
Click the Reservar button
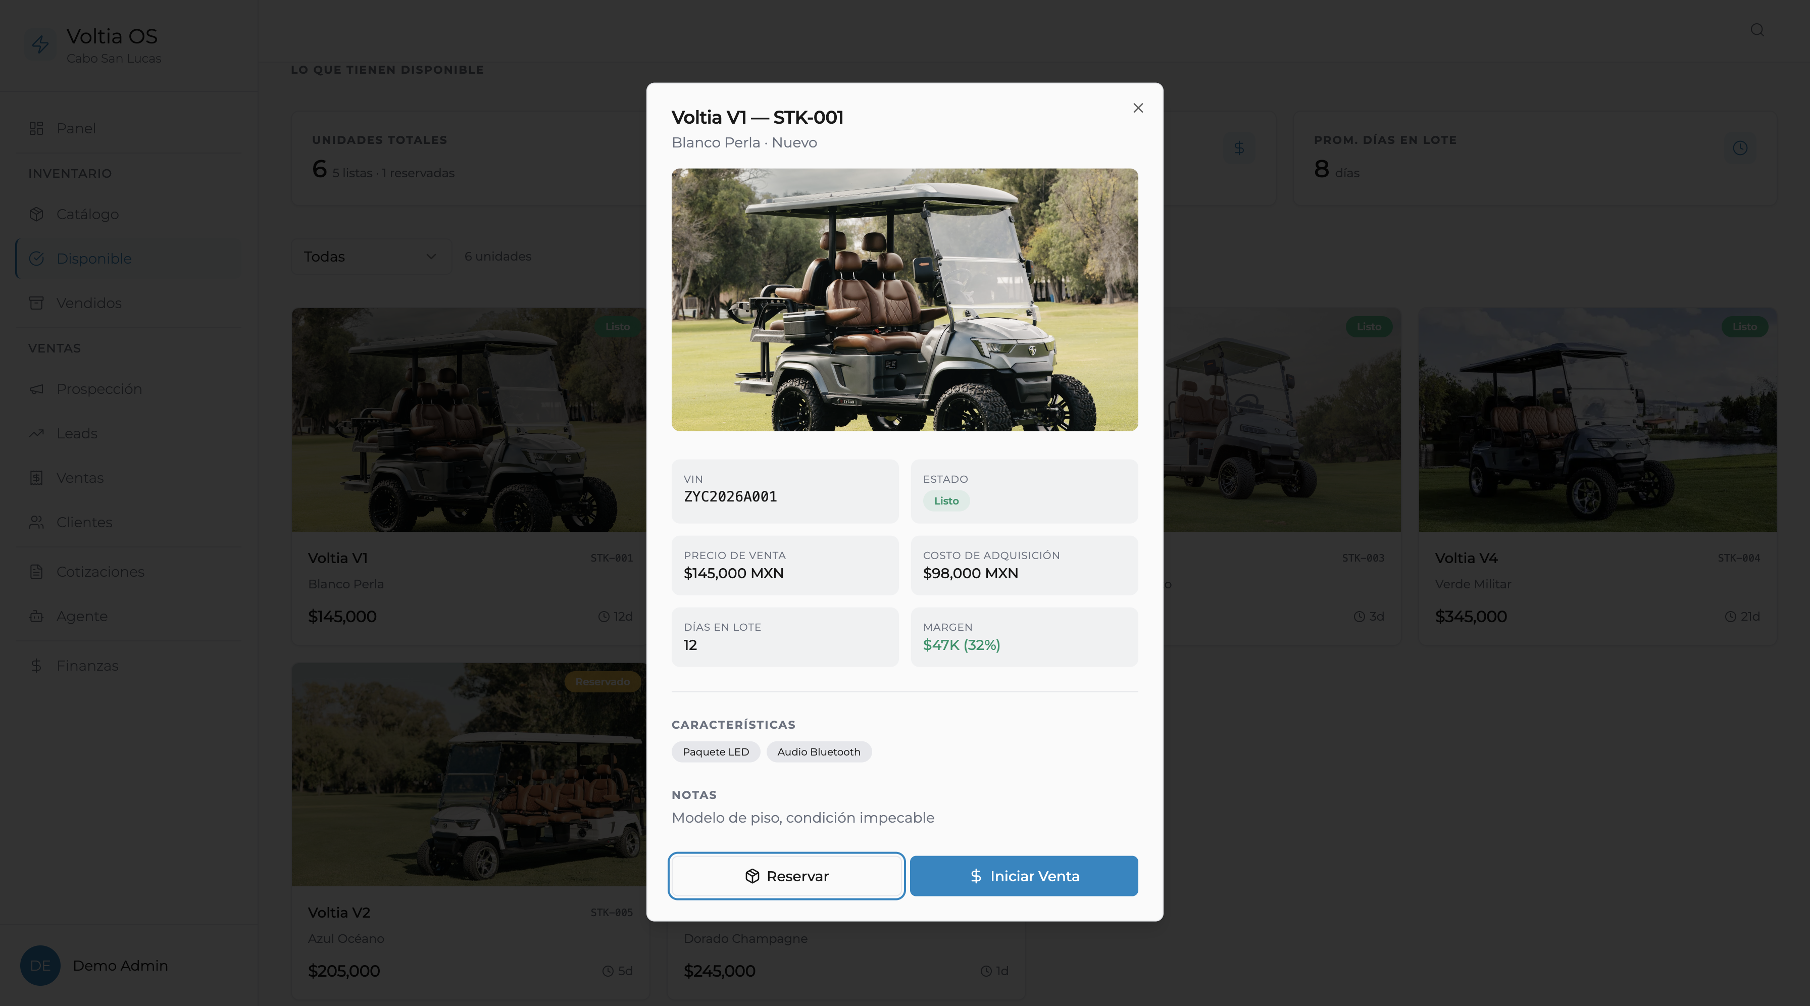[x=786, y=875]
